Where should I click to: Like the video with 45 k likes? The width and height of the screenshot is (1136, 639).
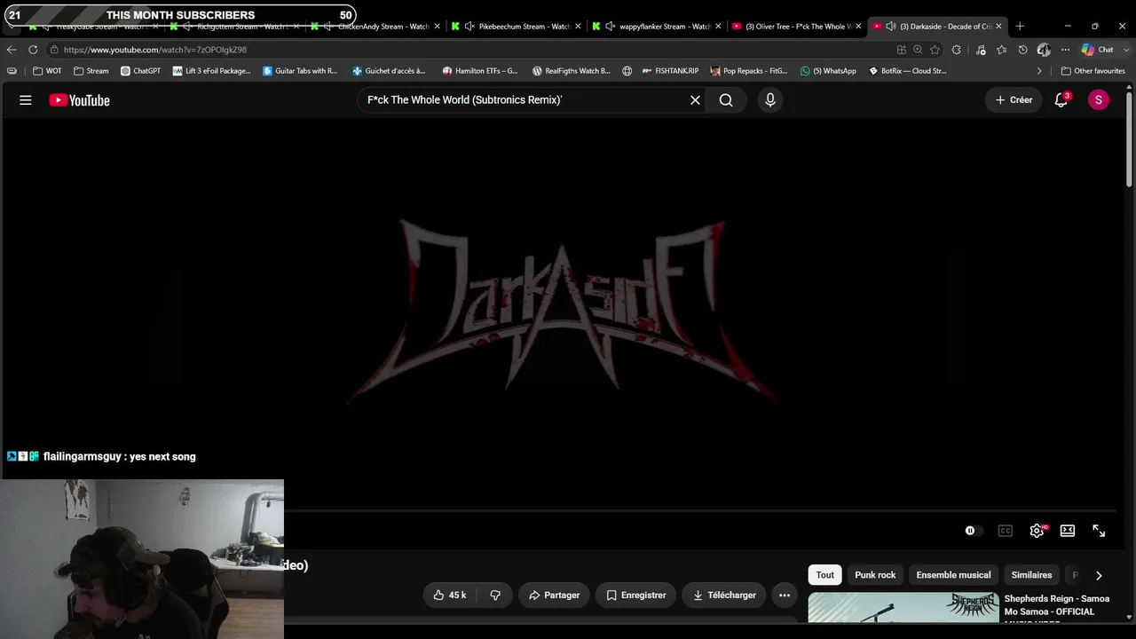450,596
